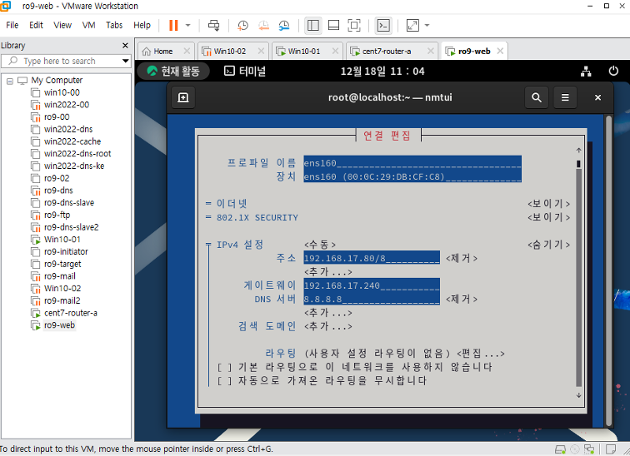630x456 pixels.
Task: Select cent7-router-a in the library tree
Action: [x=70, y=313]
